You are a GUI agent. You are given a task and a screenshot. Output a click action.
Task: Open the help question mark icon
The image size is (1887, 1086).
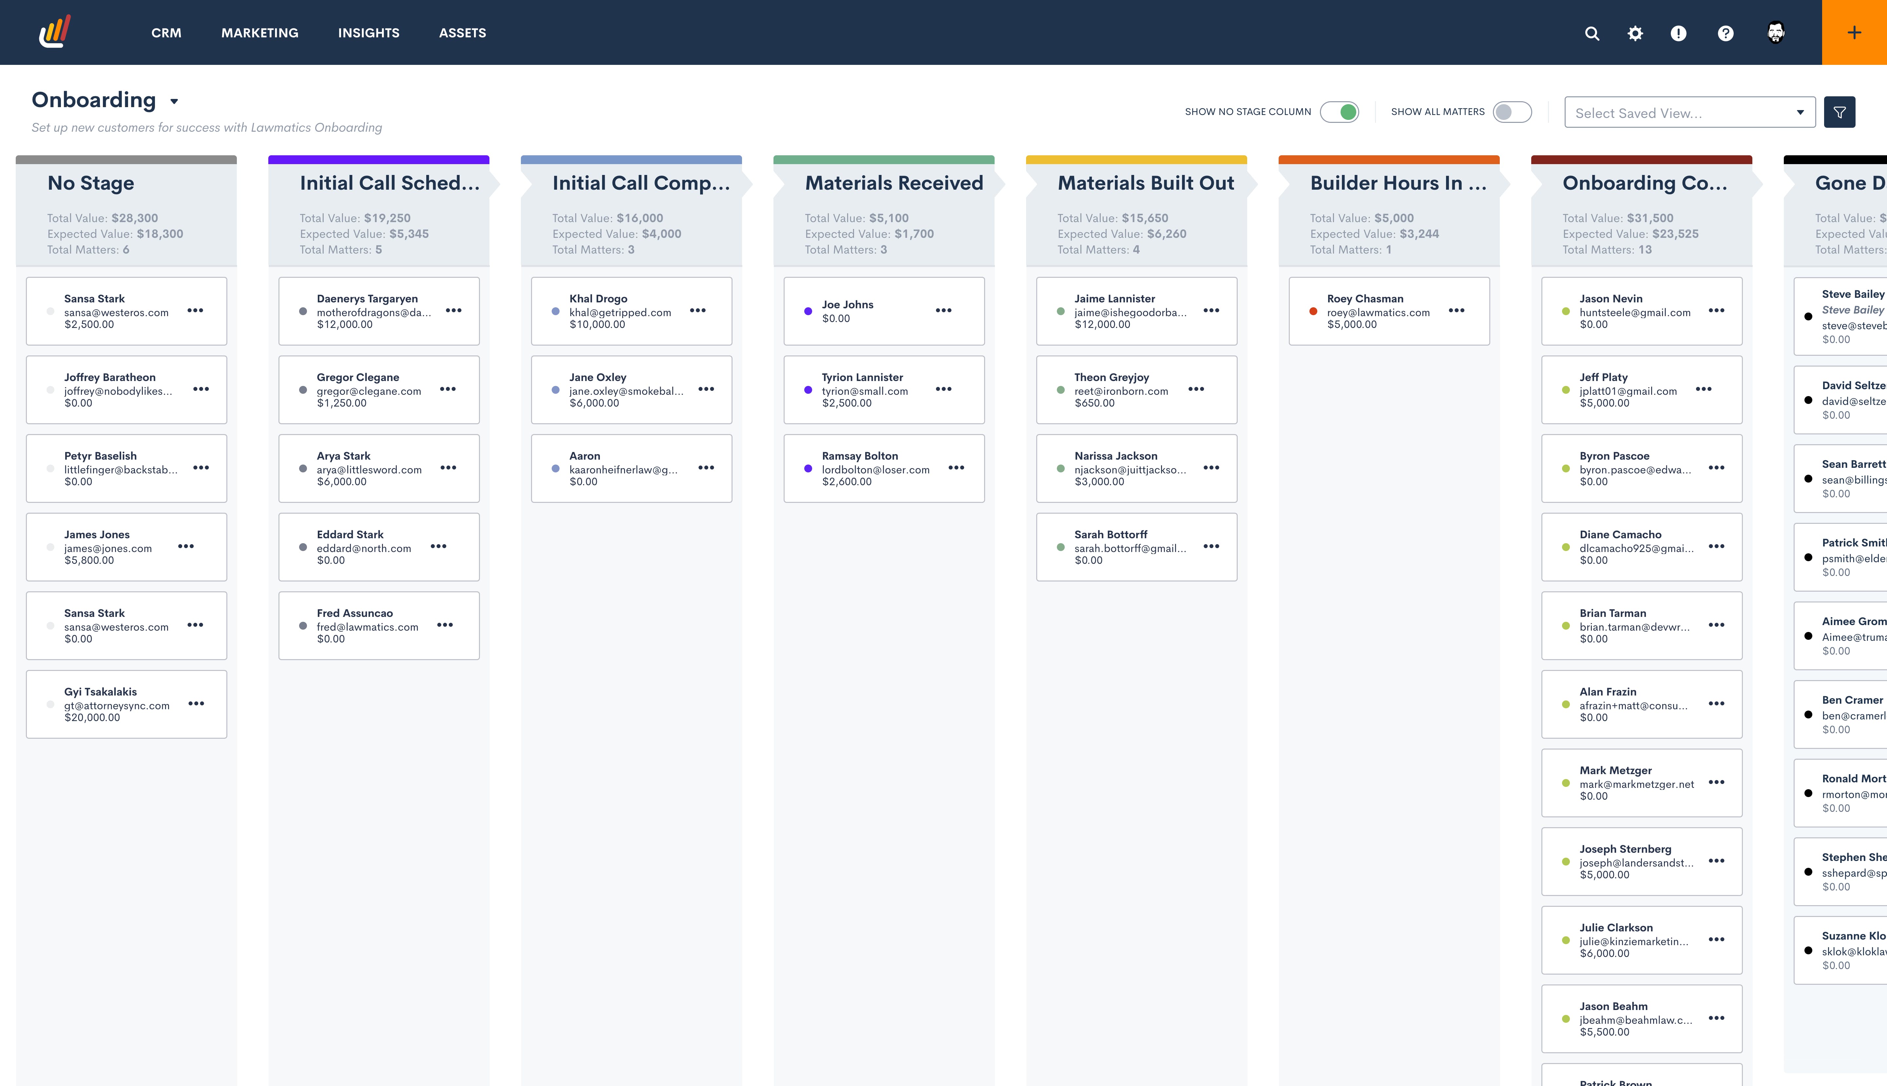(x=1725, y=33)
